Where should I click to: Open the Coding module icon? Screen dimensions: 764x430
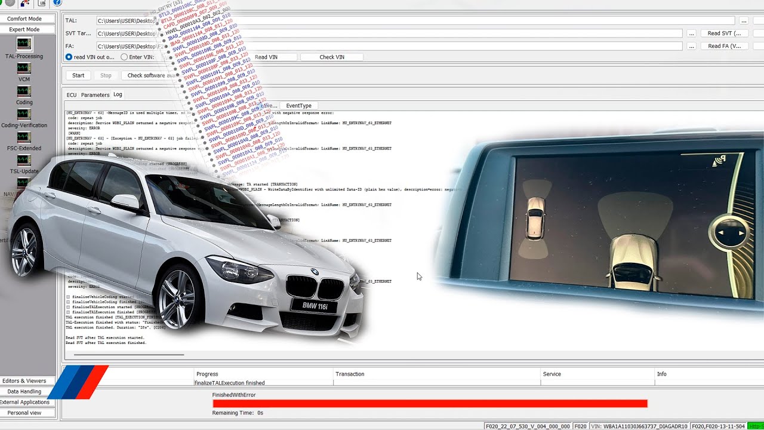pyautogui.click(x=24, y=91)
